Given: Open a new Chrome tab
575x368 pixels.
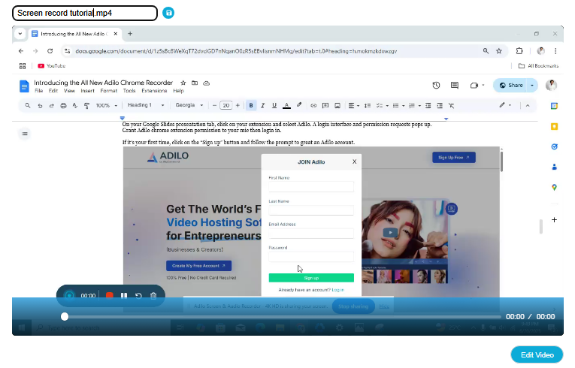Looking at the screenshot, I should pos(130,34).
